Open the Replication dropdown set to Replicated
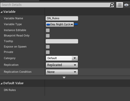The width and height of the screenshot is (130, 101). click(62, 65)
